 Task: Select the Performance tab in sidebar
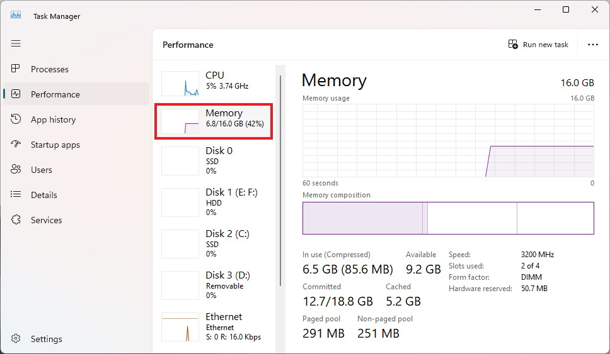(x=55, y=94)
